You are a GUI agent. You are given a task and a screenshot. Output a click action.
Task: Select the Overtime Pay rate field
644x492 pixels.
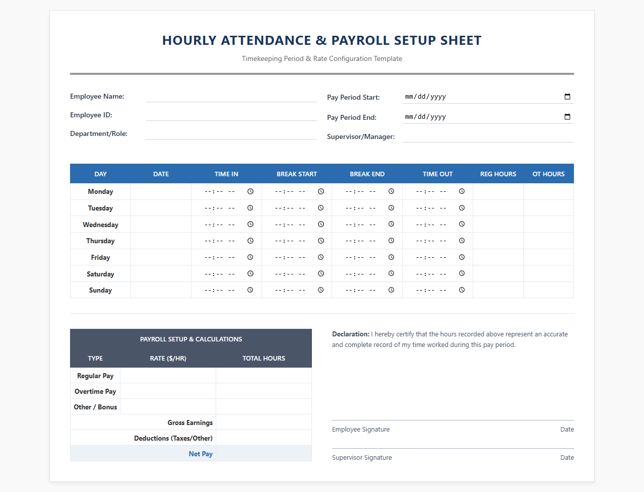[x=168, y=391]
